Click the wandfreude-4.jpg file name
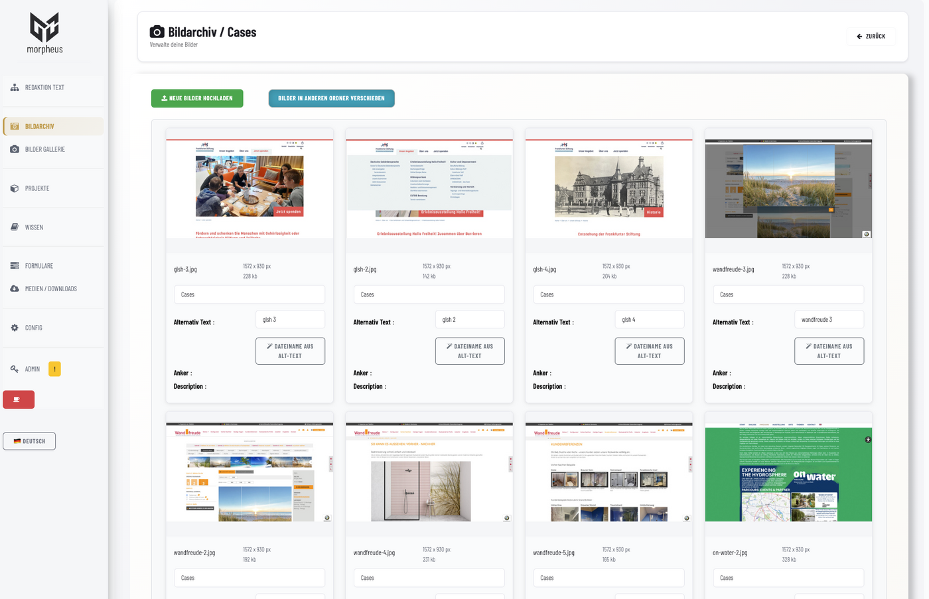The height and width of the screenshot is (599, 929). pos(374,553)
